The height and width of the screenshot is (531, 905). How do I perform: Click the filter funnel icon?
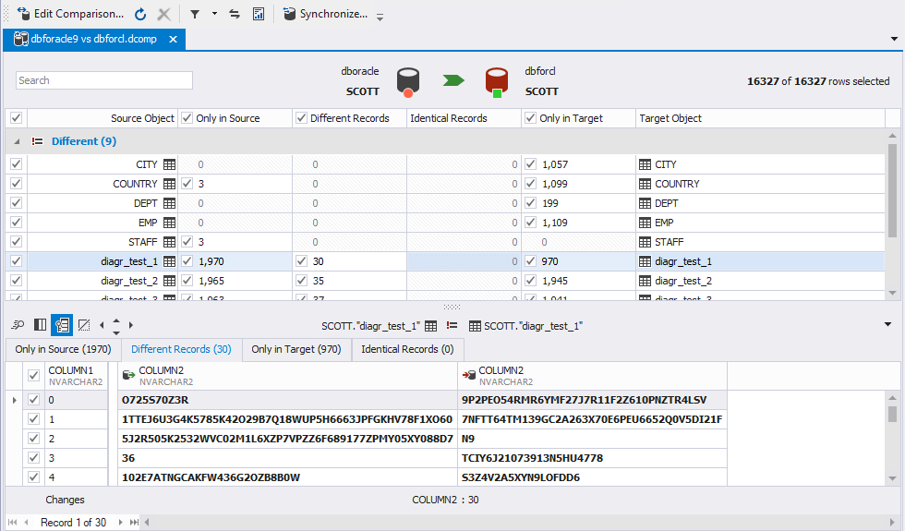pos(195,14)
